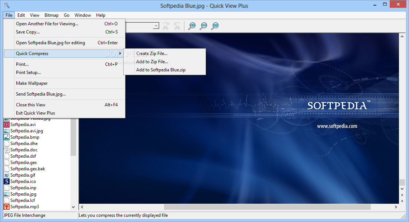This screenshot has height=222, width=409.
Task: Click the Softpedia.dhe blank file icon
Action: pos(7,144)
